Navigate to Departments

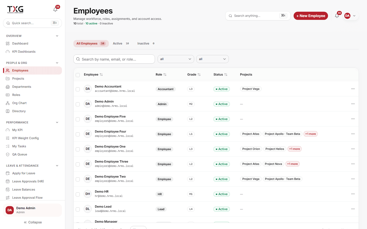click(x=32, y=87)
